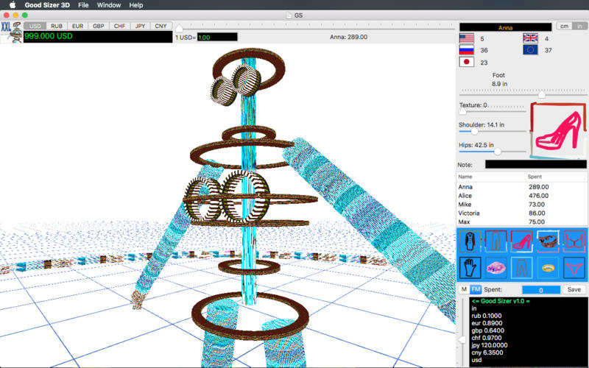This screenshot has height=368, width=589.
Task: Click the European Union flag icon
Action: (x=530, y=49)
